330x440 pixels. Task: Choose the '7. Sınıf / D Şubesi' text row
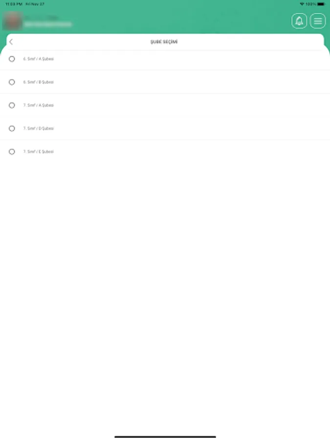[x=39, y=129]
